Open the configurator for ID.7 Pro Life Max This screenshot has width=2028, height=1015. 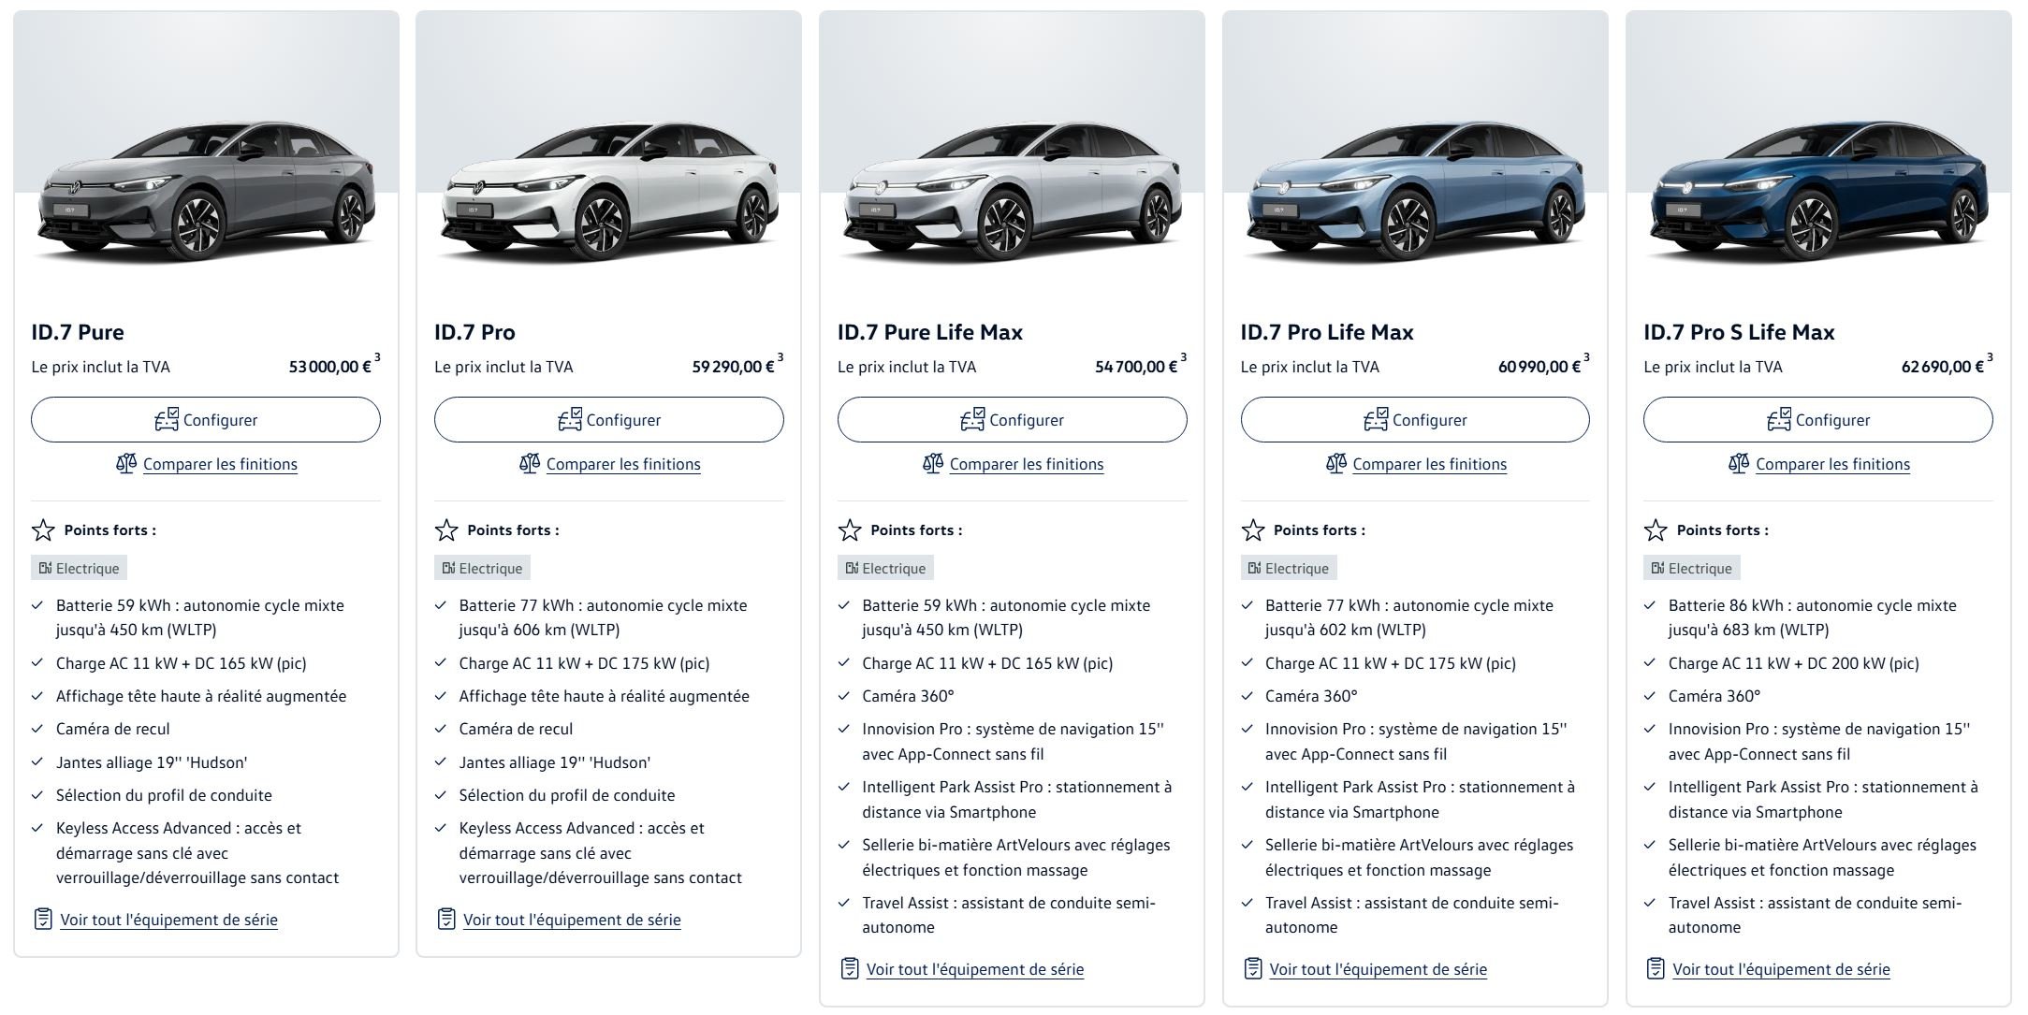(x=1415, y=419)
